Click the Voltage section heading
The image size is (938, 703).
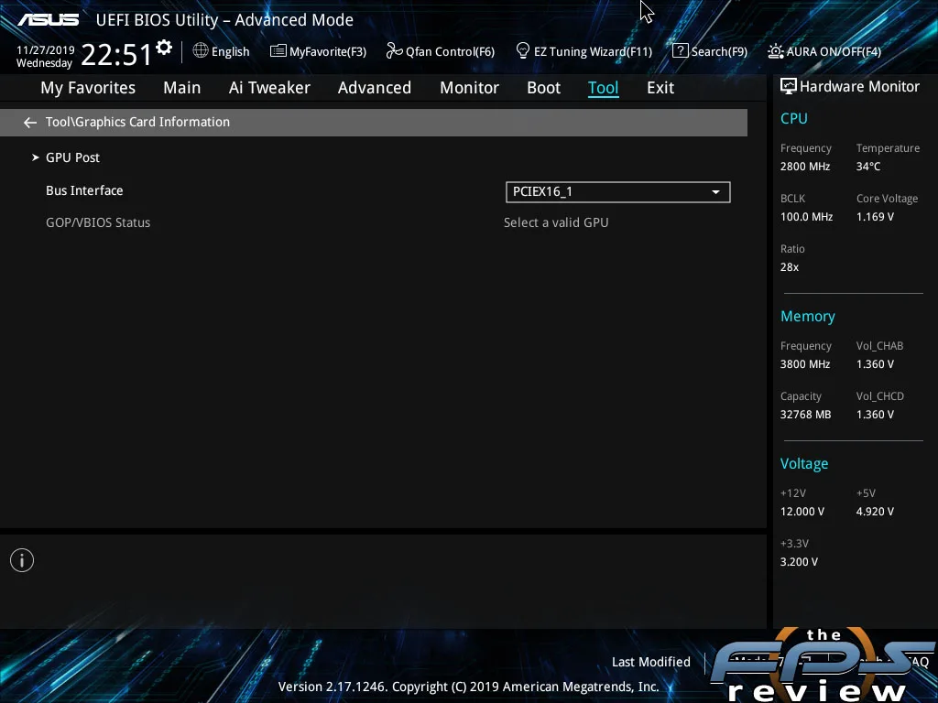pos(804,464)
